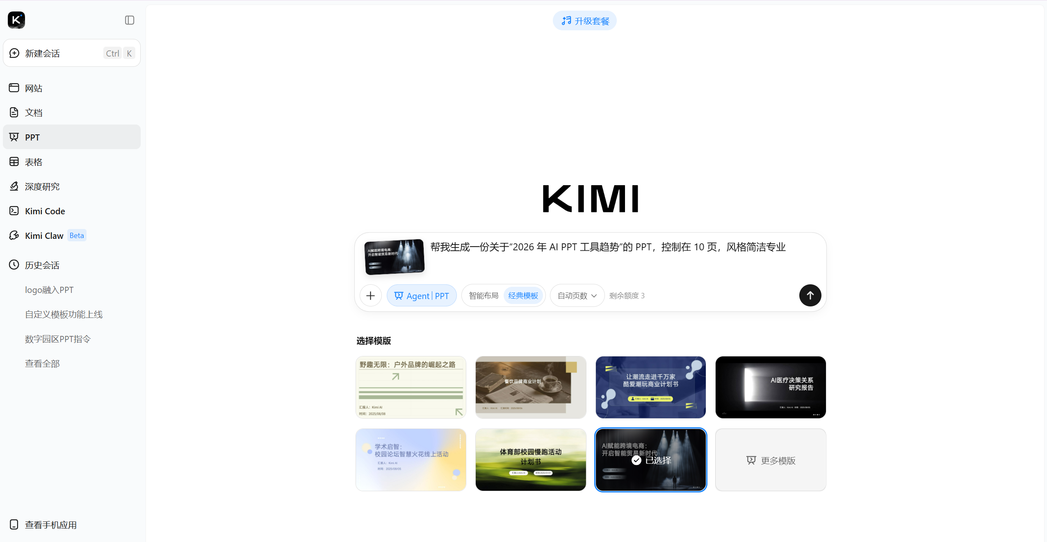1047x542 pixels.
Task: Open 查看全部 history link
Action: (x=42, y=363)
